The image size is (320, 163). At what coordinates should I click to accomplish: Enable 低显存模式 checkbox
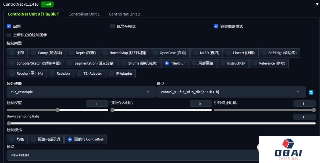[x=113, y=26]
